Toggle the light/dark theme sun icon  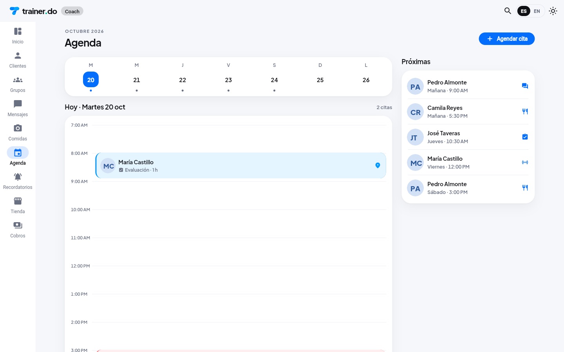tap(553, 11)
